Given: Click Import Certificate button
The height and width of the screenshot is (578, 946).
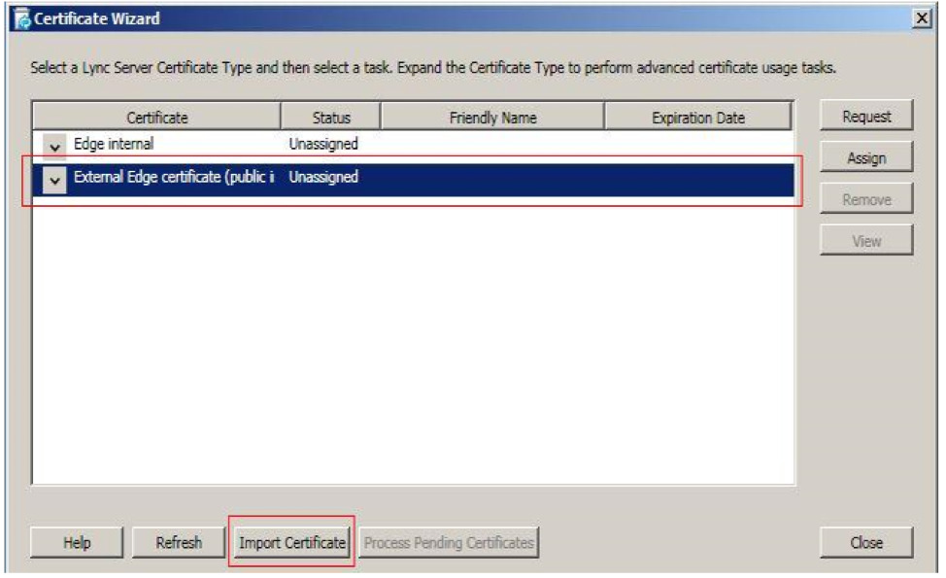Looking at the screenshot, I should (292, 542).
